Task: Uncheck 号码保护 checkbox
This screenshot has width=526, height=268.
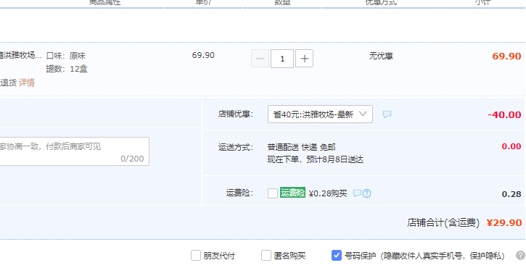Action: pyautogui.click(x=337, y=256)
